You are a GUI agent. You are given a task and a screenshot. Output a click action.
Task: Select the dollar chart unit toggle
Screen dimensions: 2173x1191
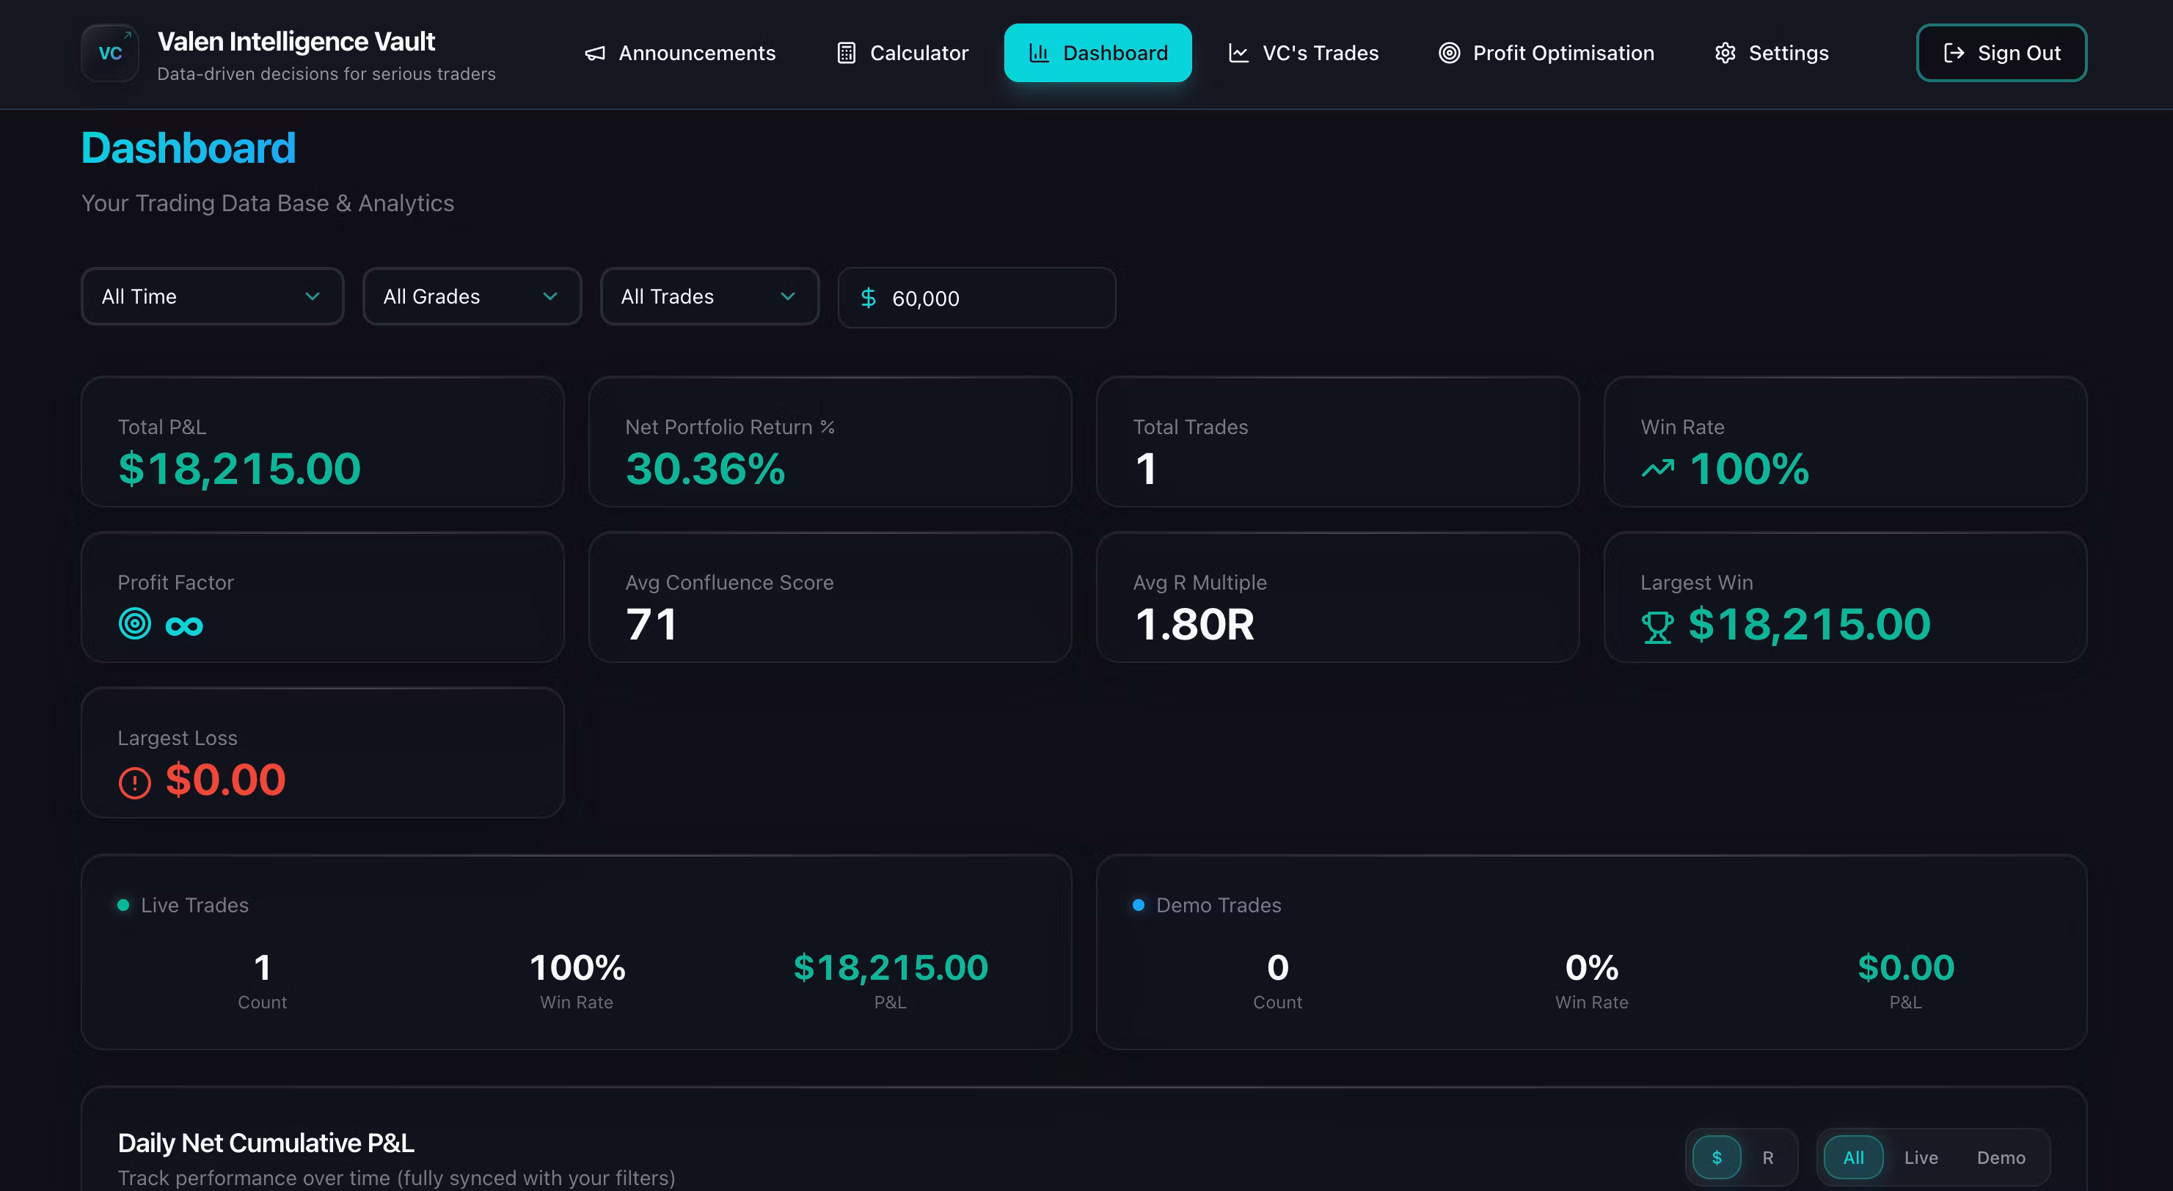click(x=1716, y=1157)
